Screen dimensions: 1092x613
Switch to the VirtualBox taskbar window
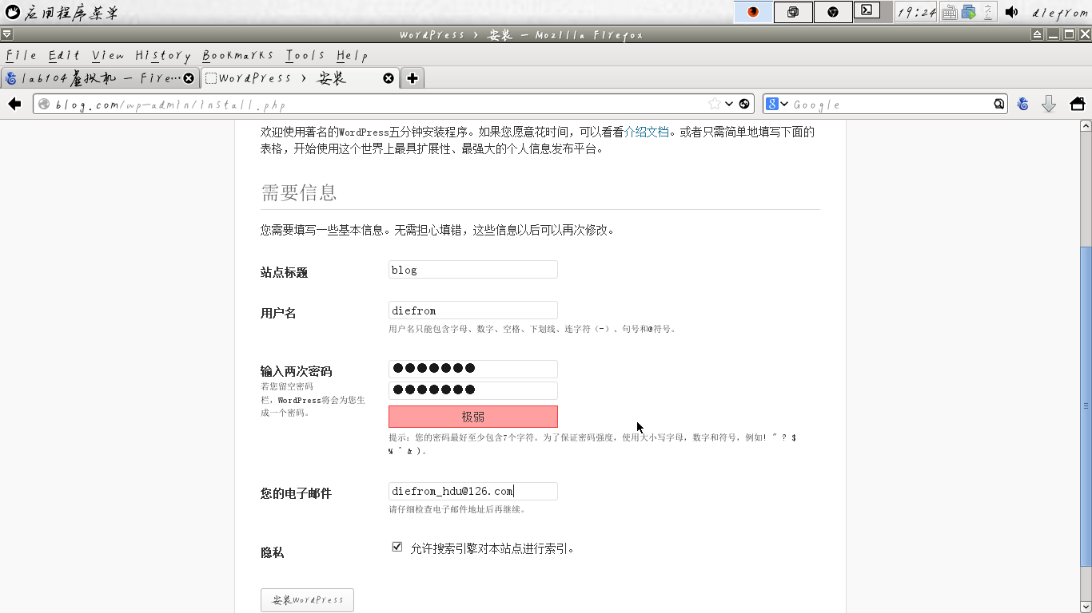tap(793, 12)
